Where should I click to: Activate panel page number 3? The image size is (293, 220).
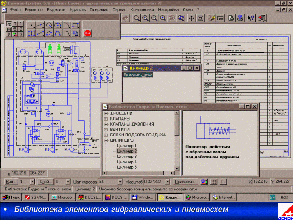(x=21, y=35)
